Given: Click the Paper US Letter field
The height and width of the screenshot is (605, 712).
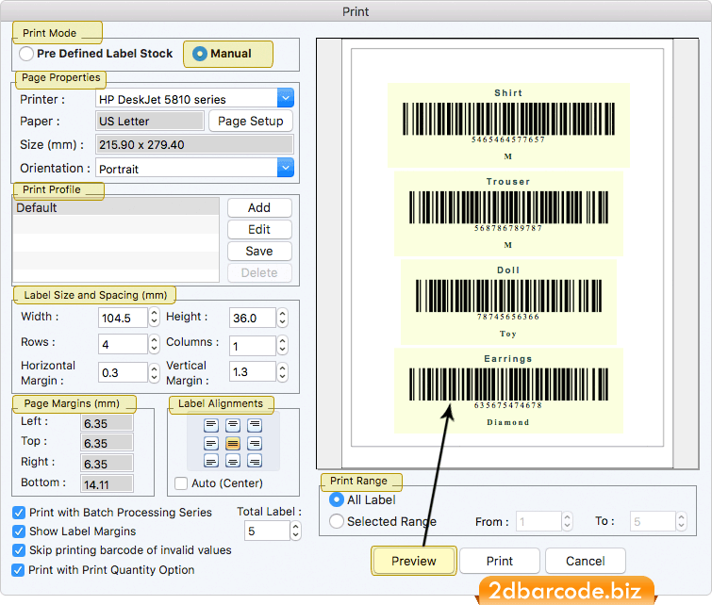Looking at the screenshot, I should (150, 122).
